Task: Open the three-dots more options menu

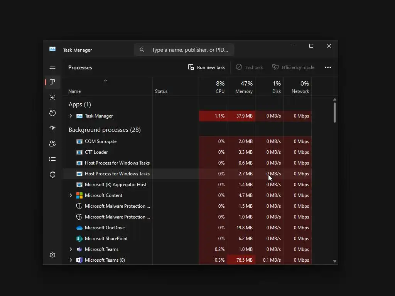Action: click(x=328, y=67)
